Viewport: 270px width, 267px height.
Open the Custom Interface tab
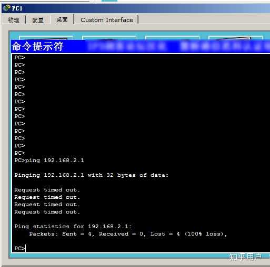tap(107, 20)
